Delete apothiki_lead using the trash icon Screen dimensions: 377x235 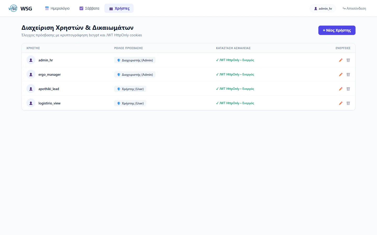tap(348, 89)
